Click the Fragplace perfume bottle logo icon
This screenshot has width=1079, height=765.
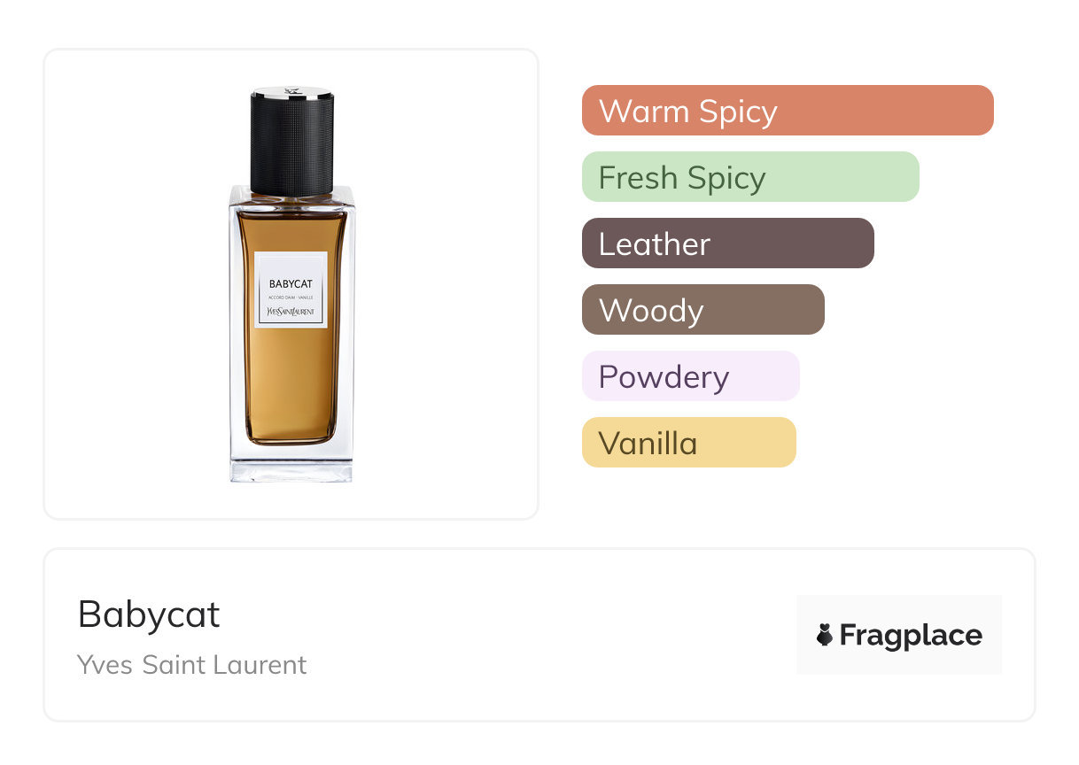[x=825, y=635]
